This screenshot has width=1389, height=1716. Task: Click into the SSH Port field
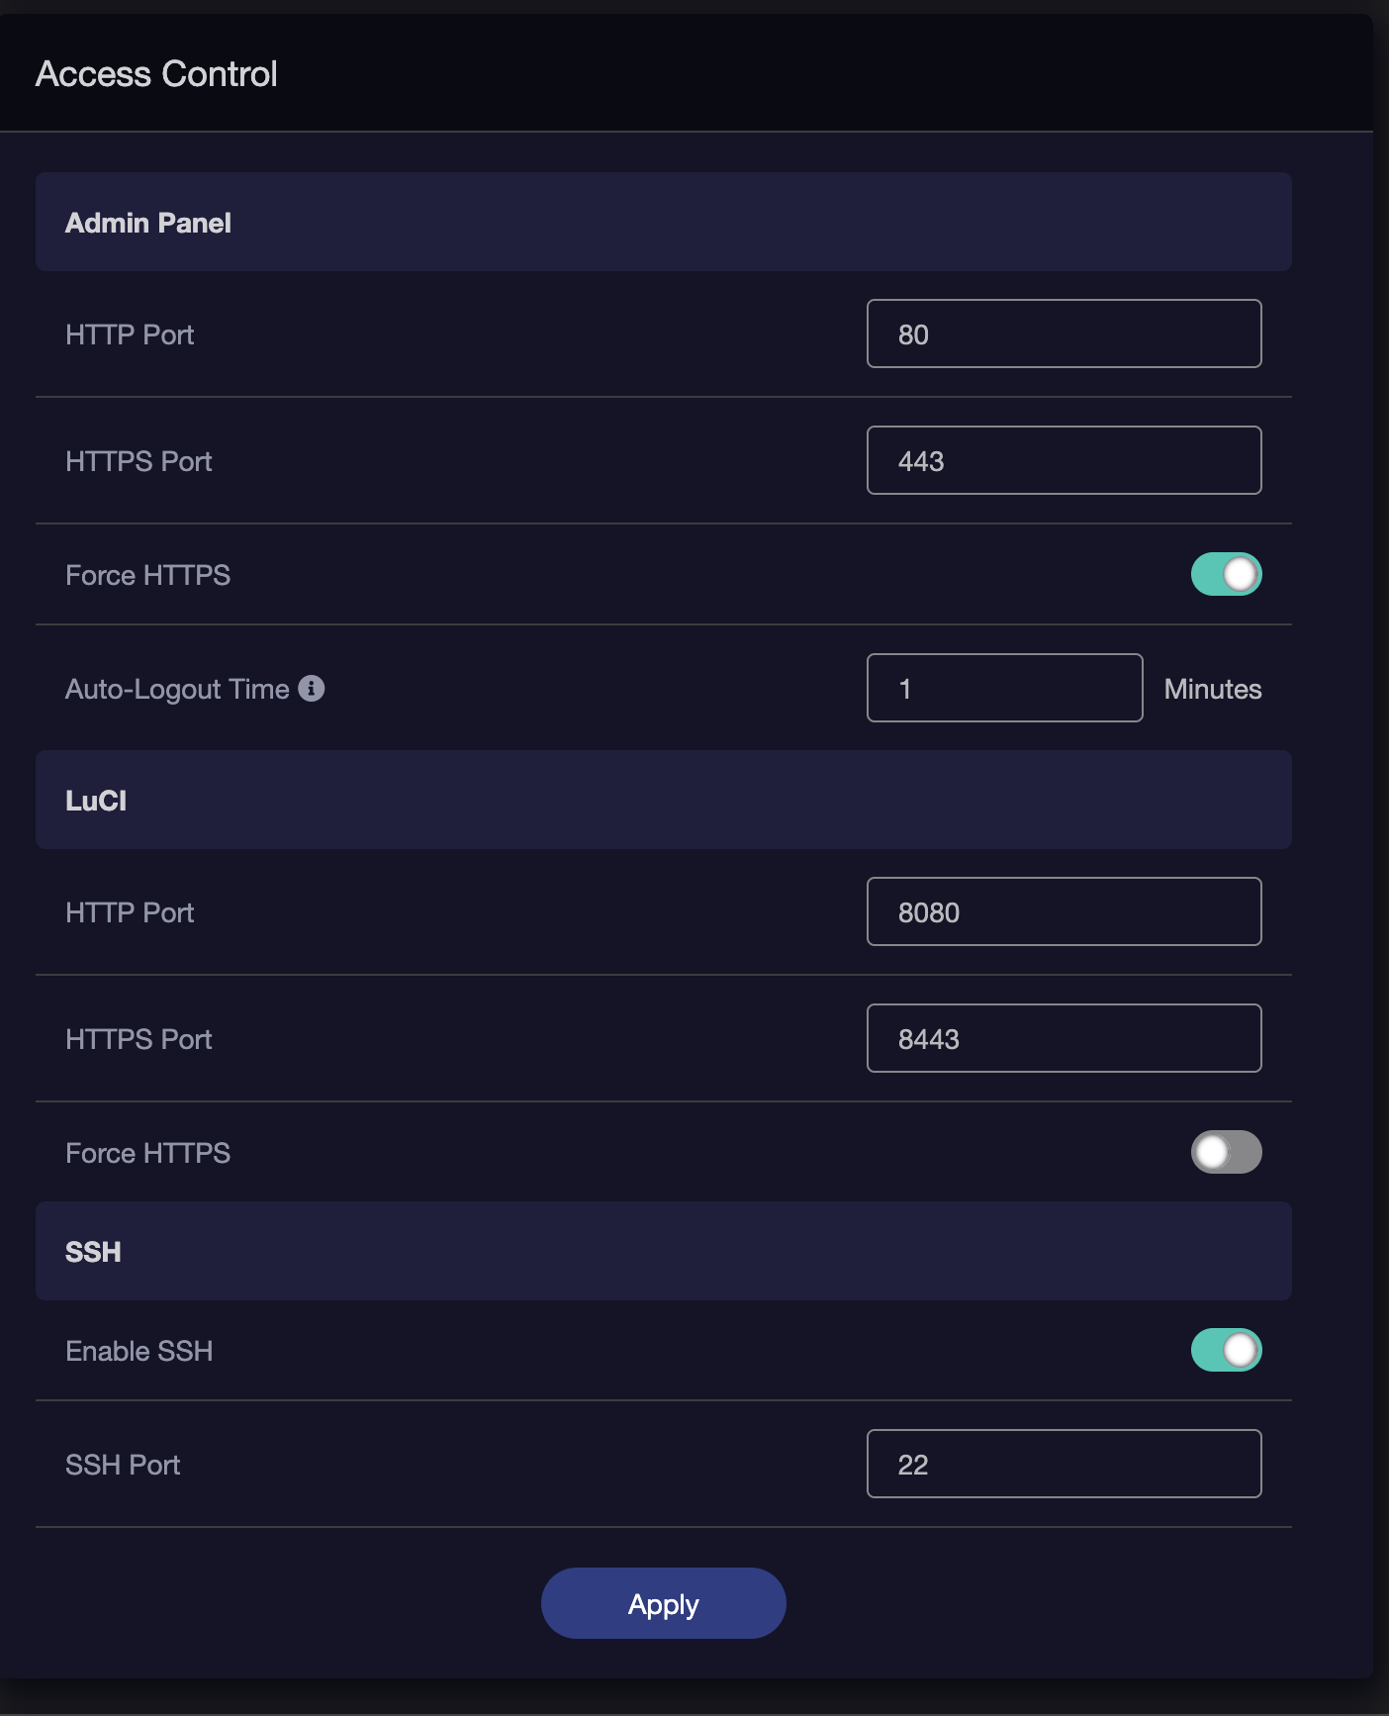(1064, 1464)
